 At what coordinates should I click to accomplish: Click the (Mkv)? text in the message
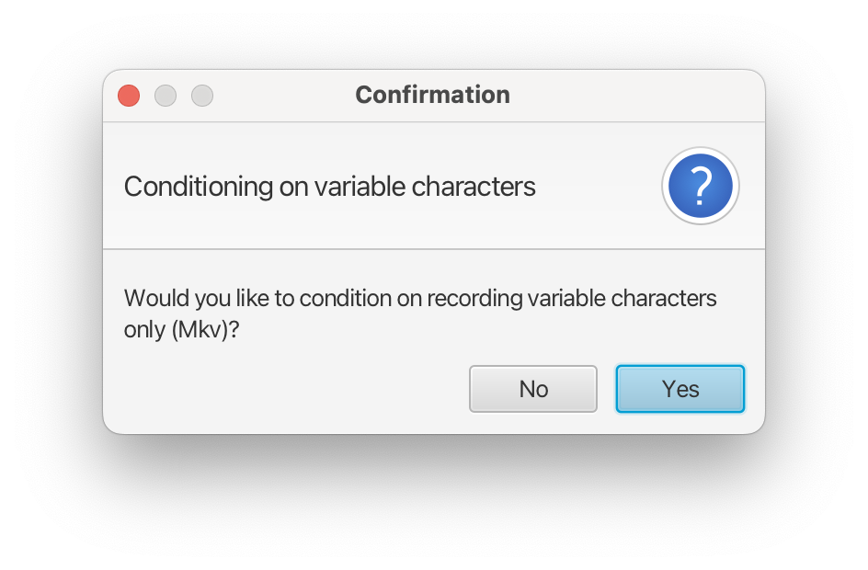coord(205,330)
